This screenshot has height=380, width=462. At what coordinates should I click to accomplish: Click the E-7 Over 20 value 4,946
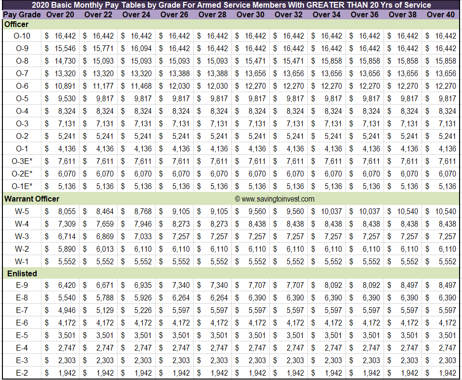pyautogui.click(x=67, y=311)
